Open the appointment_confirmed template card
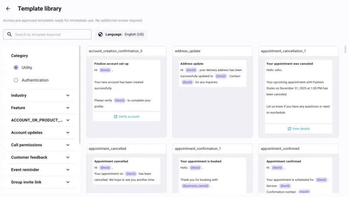This screenshot has width=349, height=197. (298, 168)
